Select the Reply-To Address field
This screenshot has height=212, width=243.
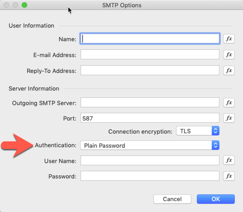pos(150,70)
